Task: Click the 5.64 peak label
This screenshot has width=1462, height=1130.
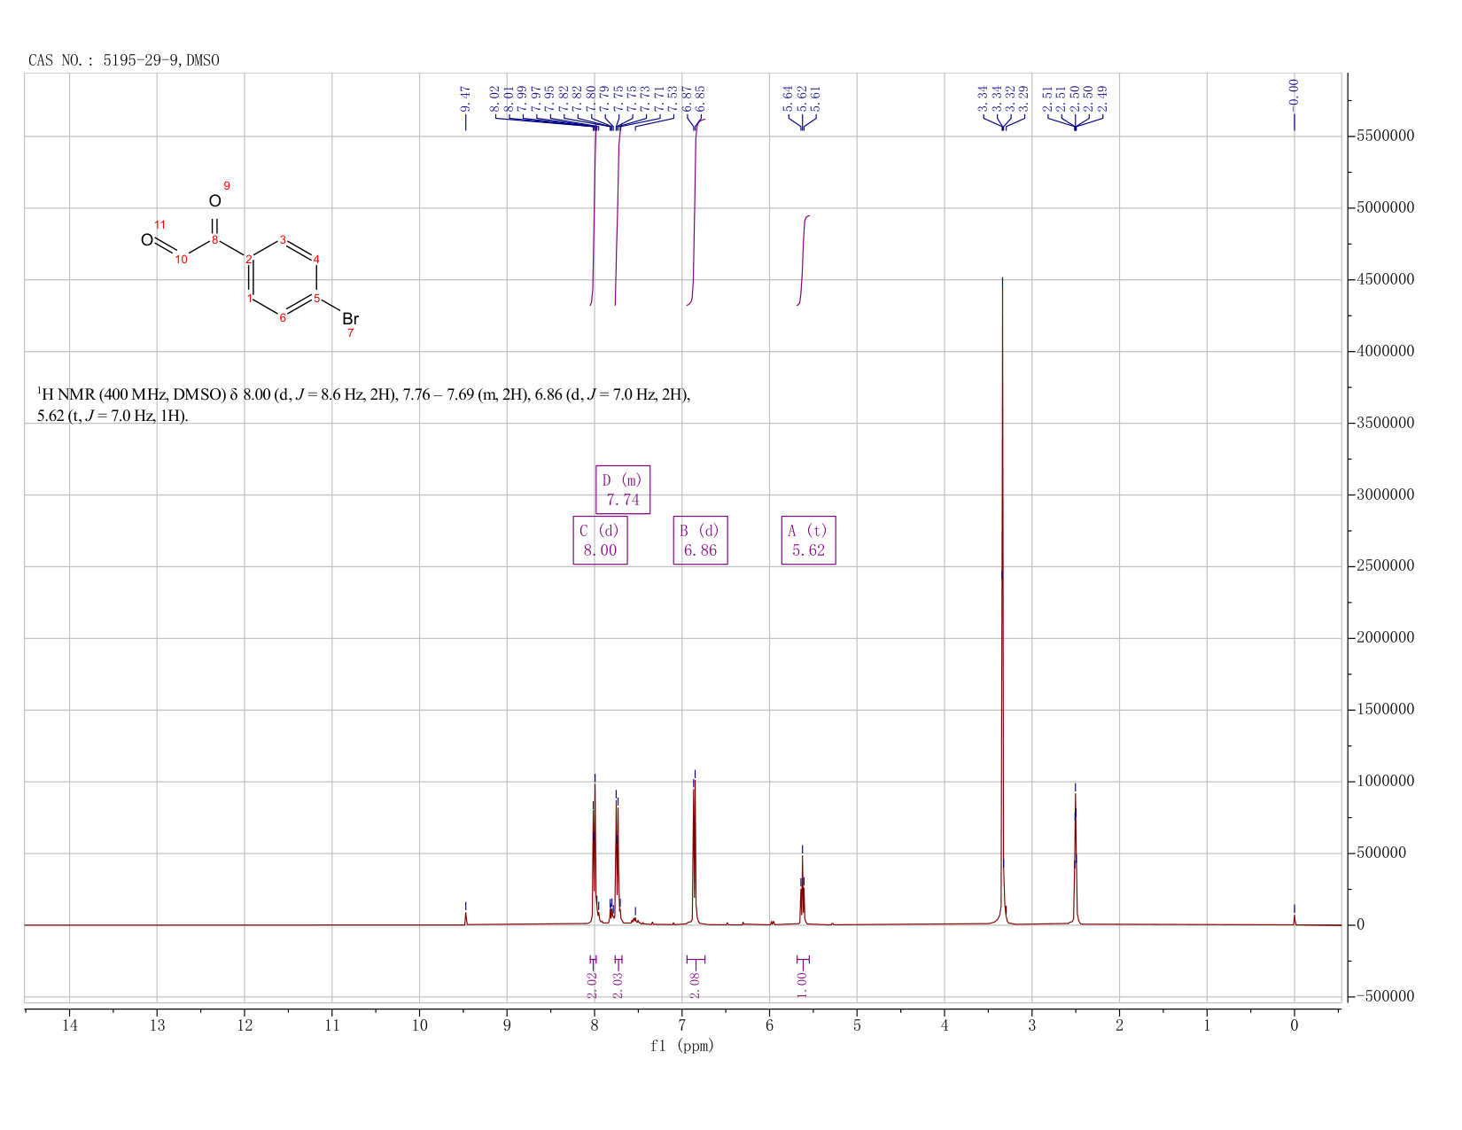Action: coord(789,98)
